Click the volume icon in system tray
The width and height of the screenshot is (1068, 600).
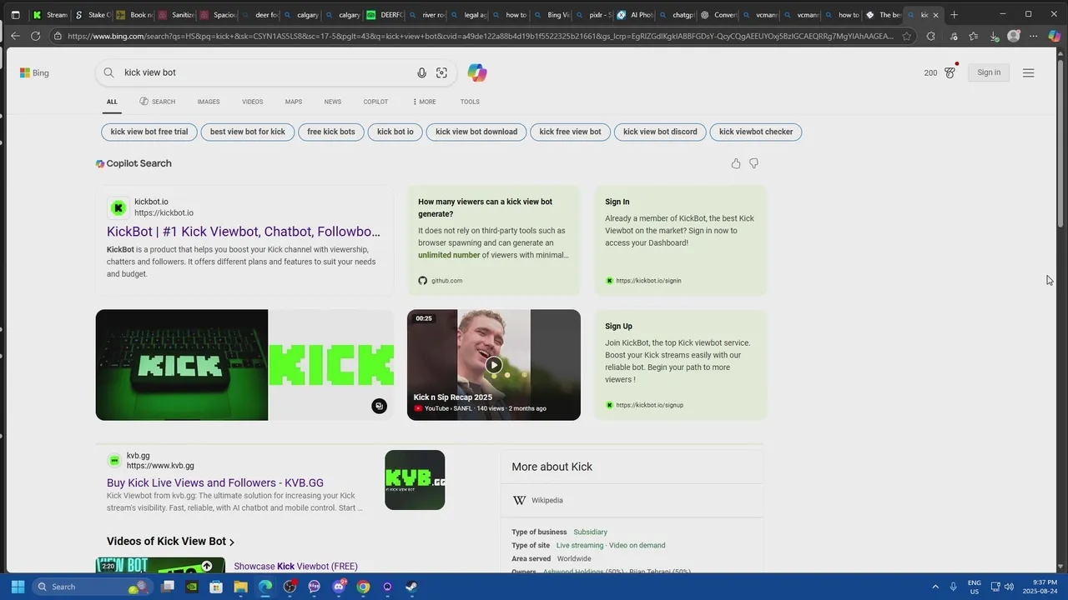1010,587
